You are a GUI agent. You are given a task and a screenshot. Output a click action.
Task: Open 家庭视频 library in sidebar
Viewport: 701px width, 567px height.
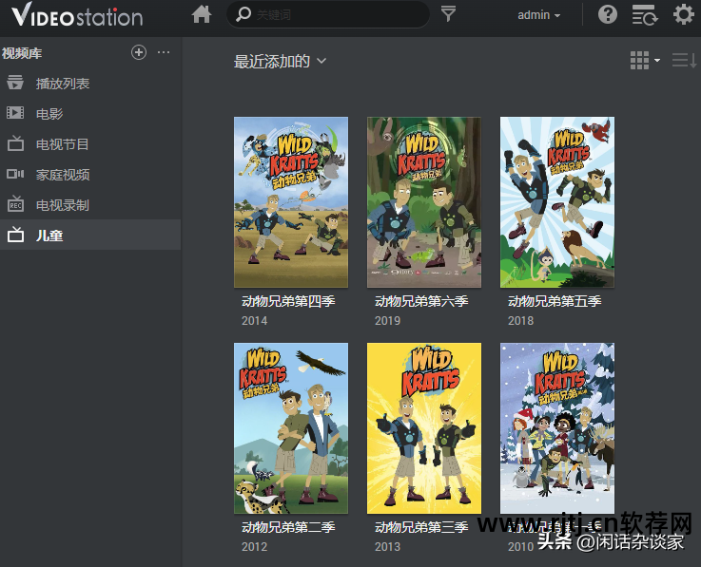click(90, 175)
